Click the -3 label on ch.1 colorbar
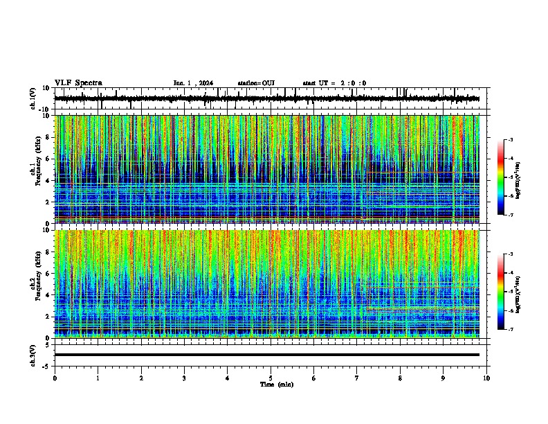The height and width of the screenshot is (424, 548). point(511,139)
